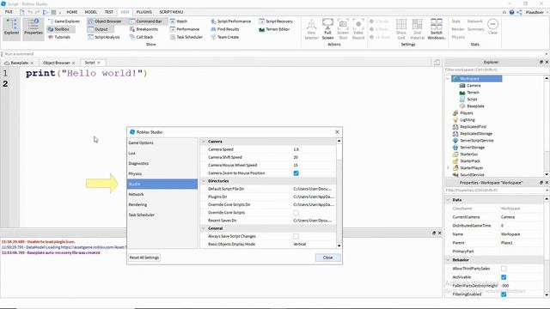Screen dimensions: 550x309
Task: Collapse the Behavior properties section
Action: [x=448, y=260]
